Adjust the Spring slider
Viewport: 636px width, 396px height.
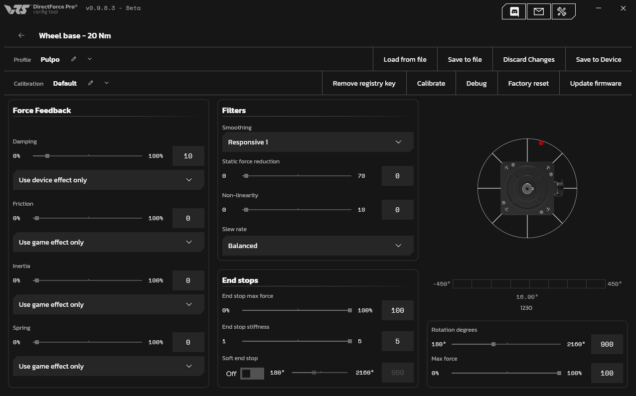pos(88,342)
